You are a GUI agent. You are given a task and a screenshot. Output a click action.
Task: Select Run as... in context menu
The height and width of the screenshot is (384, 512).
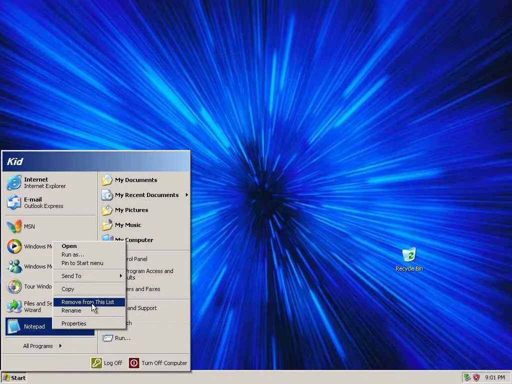coord(89,254)
